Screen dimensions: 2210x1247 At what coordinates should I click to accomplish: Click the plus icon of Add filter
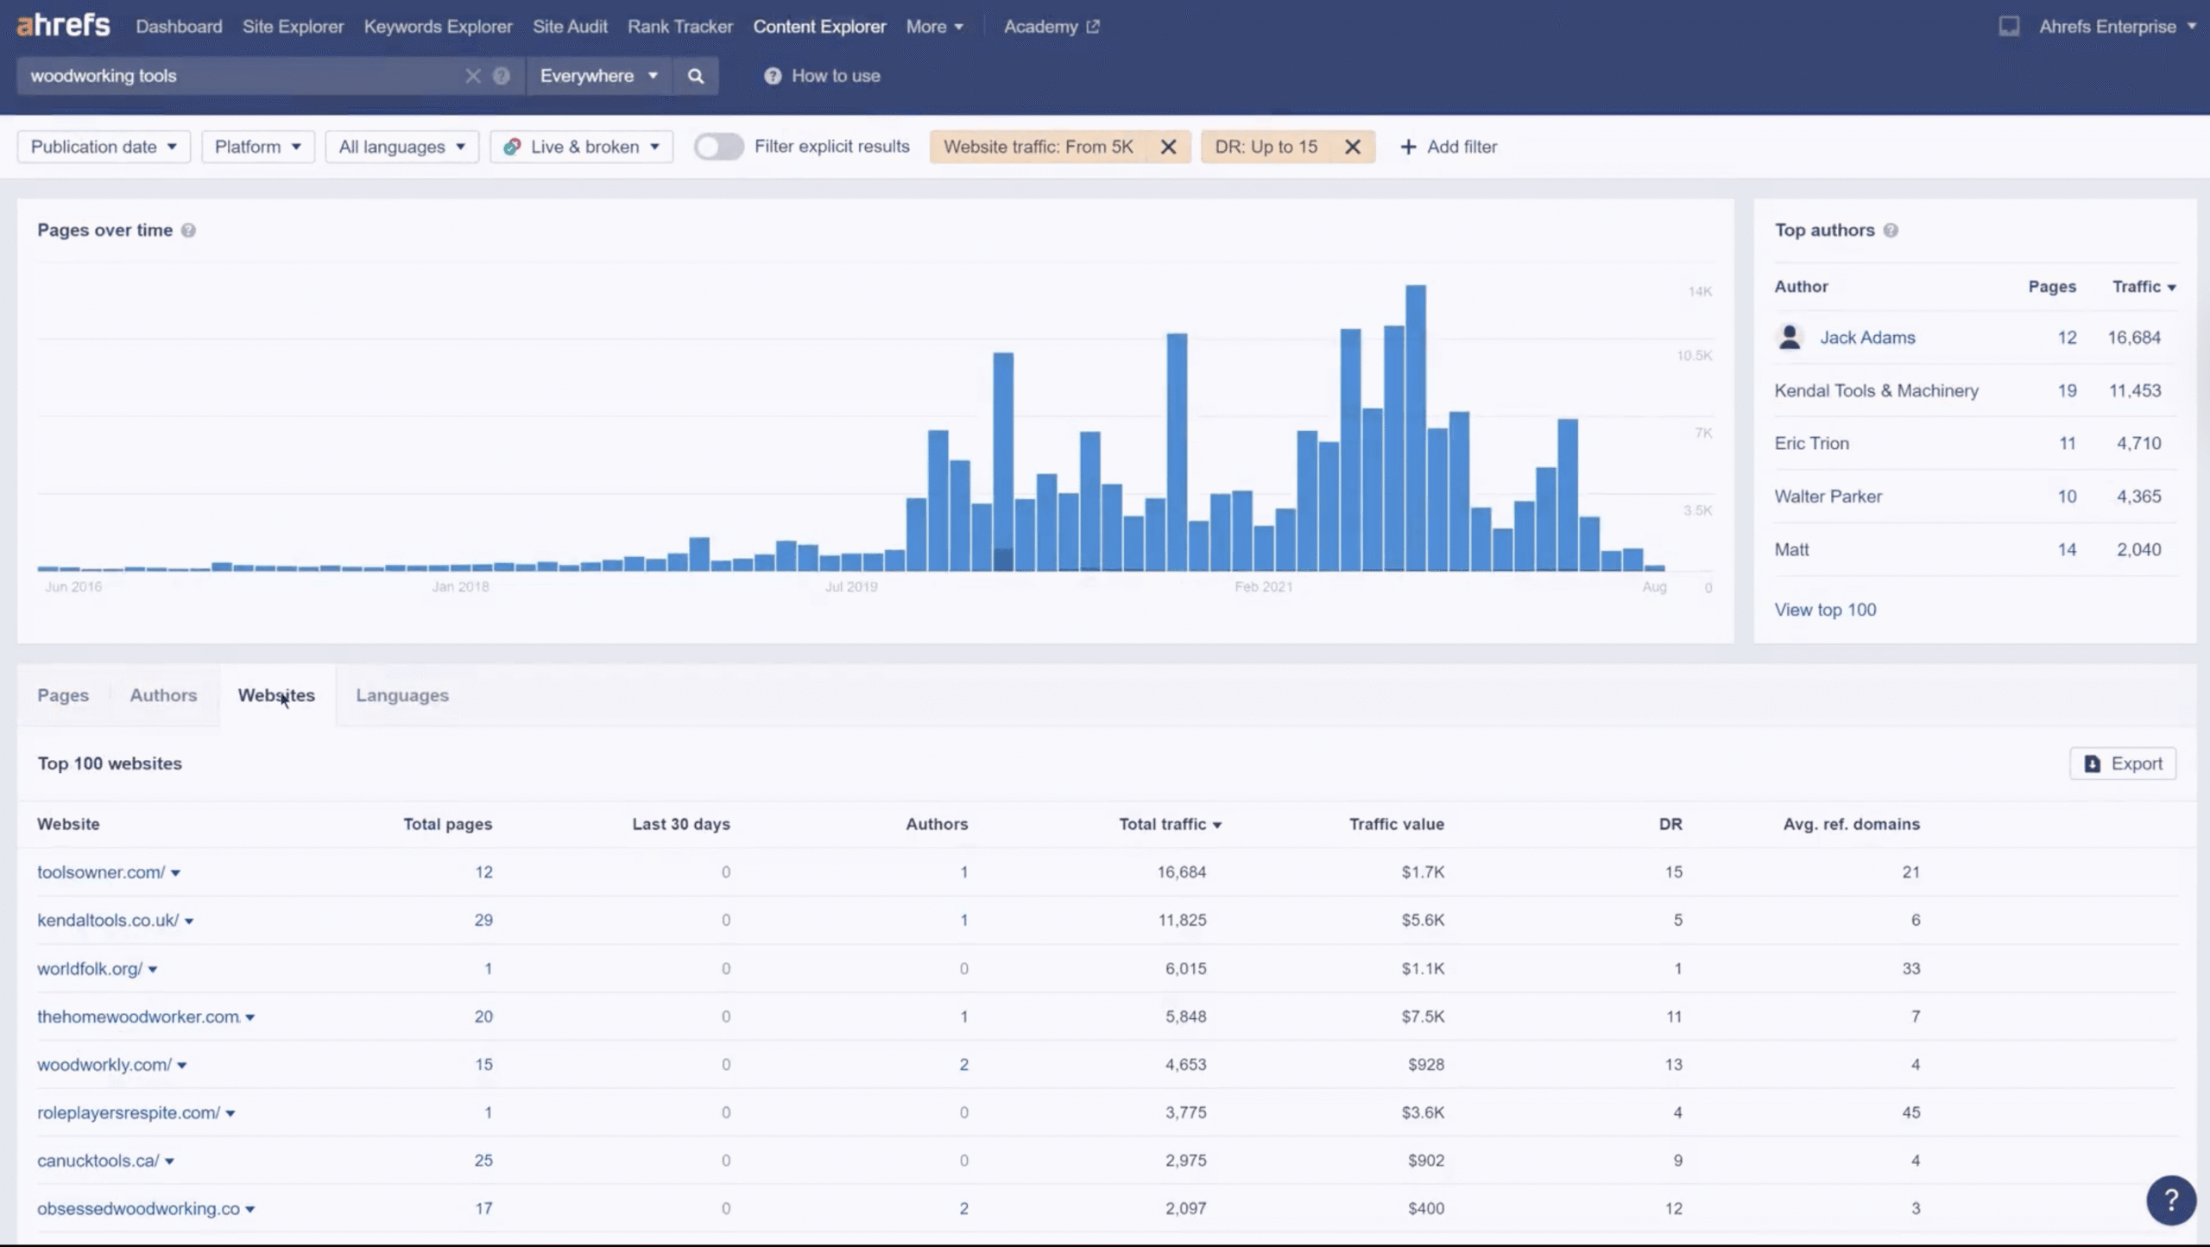coord(1408,147)
